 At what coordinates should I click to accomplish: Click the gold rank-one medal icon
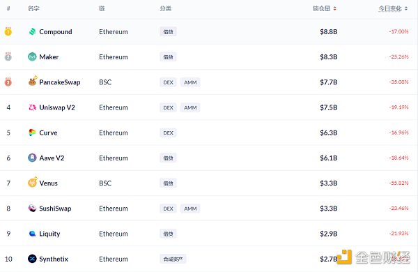(8, 31)
